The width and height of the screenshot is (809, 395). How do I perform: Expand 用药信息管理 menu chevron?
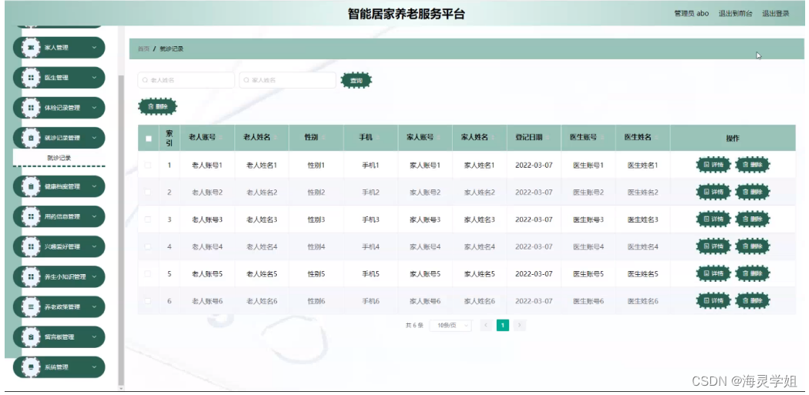tap(94, 216)
